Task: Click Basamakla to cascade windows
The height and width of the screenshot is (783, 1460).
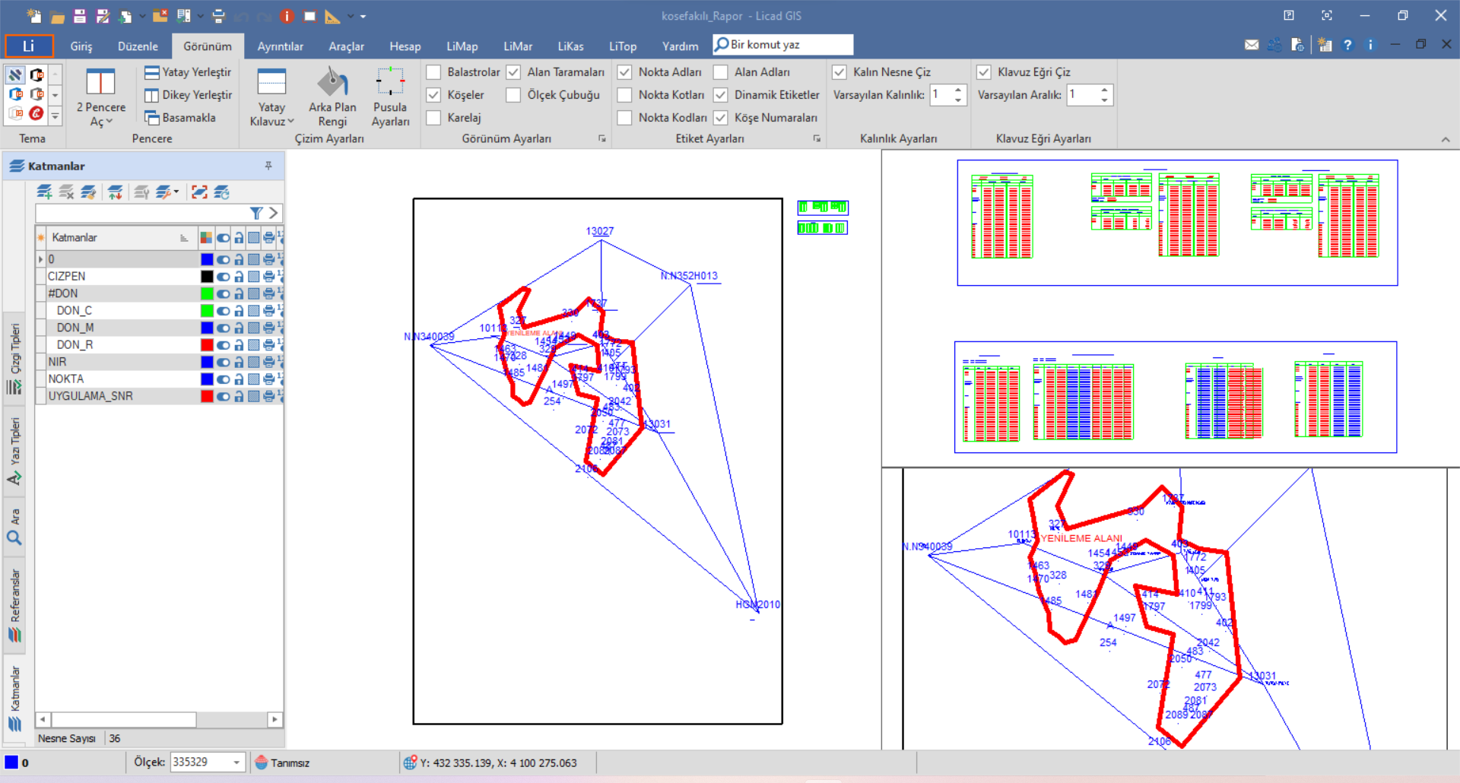Action: [180, 118]
